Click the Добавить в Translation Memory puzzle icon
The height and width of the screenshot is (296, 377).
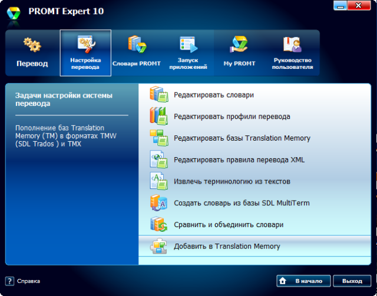pyautogui.click(x=158, y=247)
